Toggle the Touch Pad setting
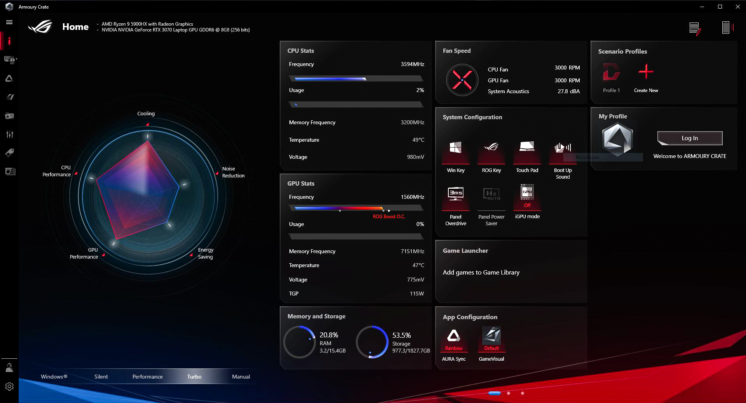This screenshot has width=746, height=403. pyautogui.click(x=527, y=157)
